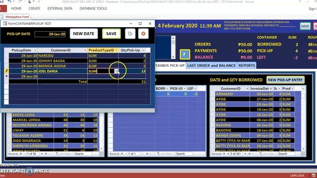
Task: Open the Customize Quick Access Toolbar arrow
Action: 39,1
